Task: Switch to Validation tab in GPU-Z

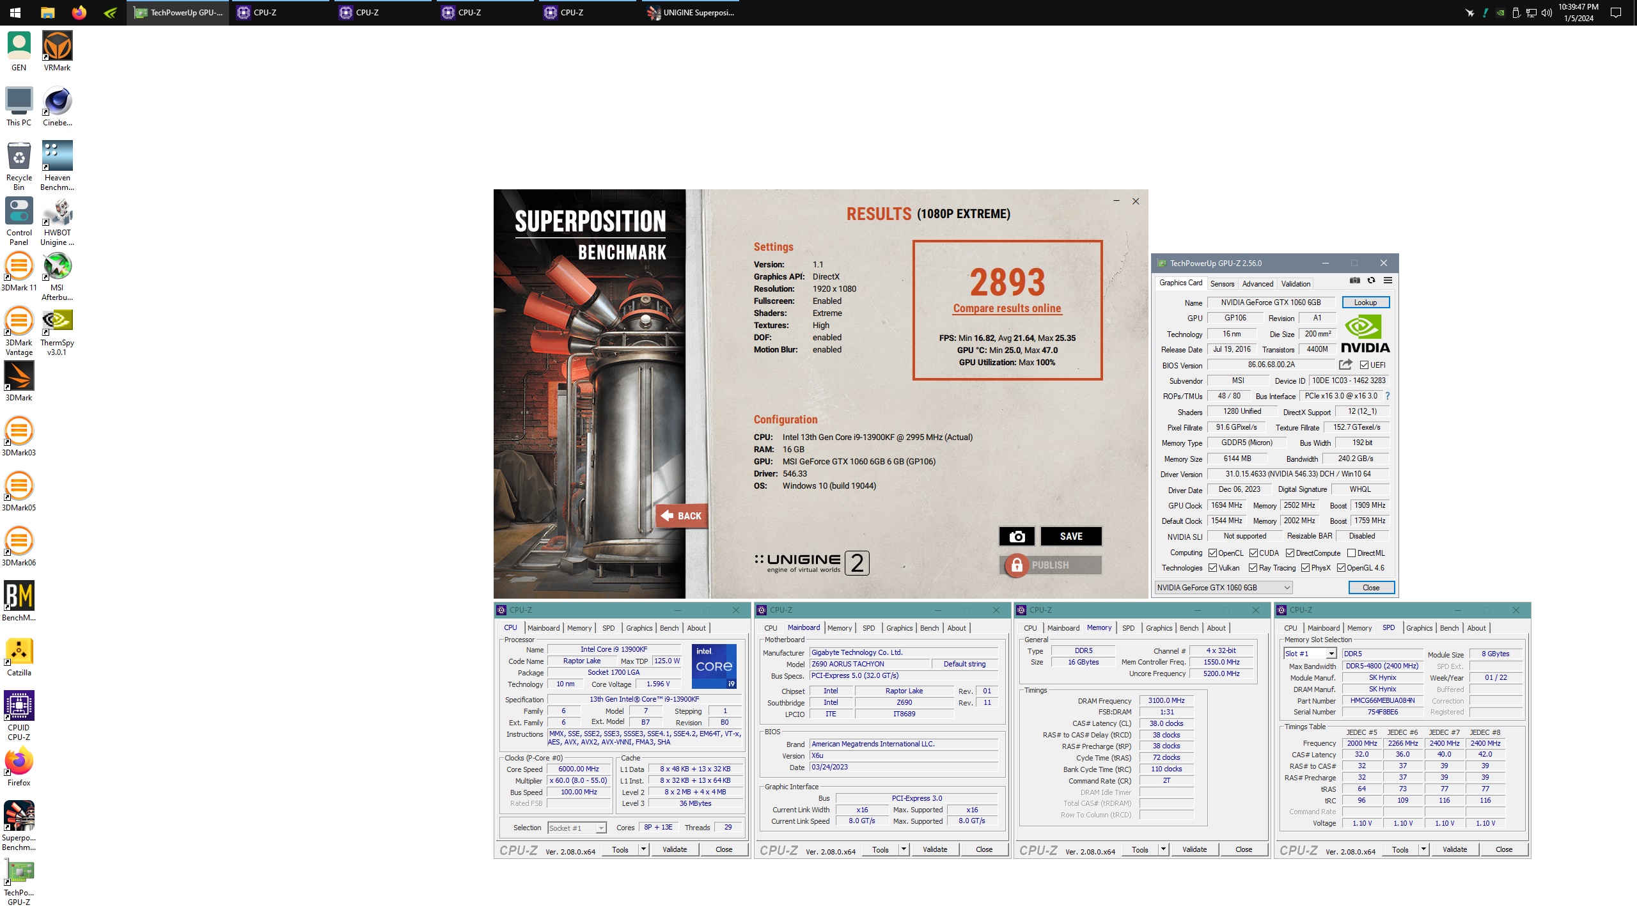Action: point(1296,284)
